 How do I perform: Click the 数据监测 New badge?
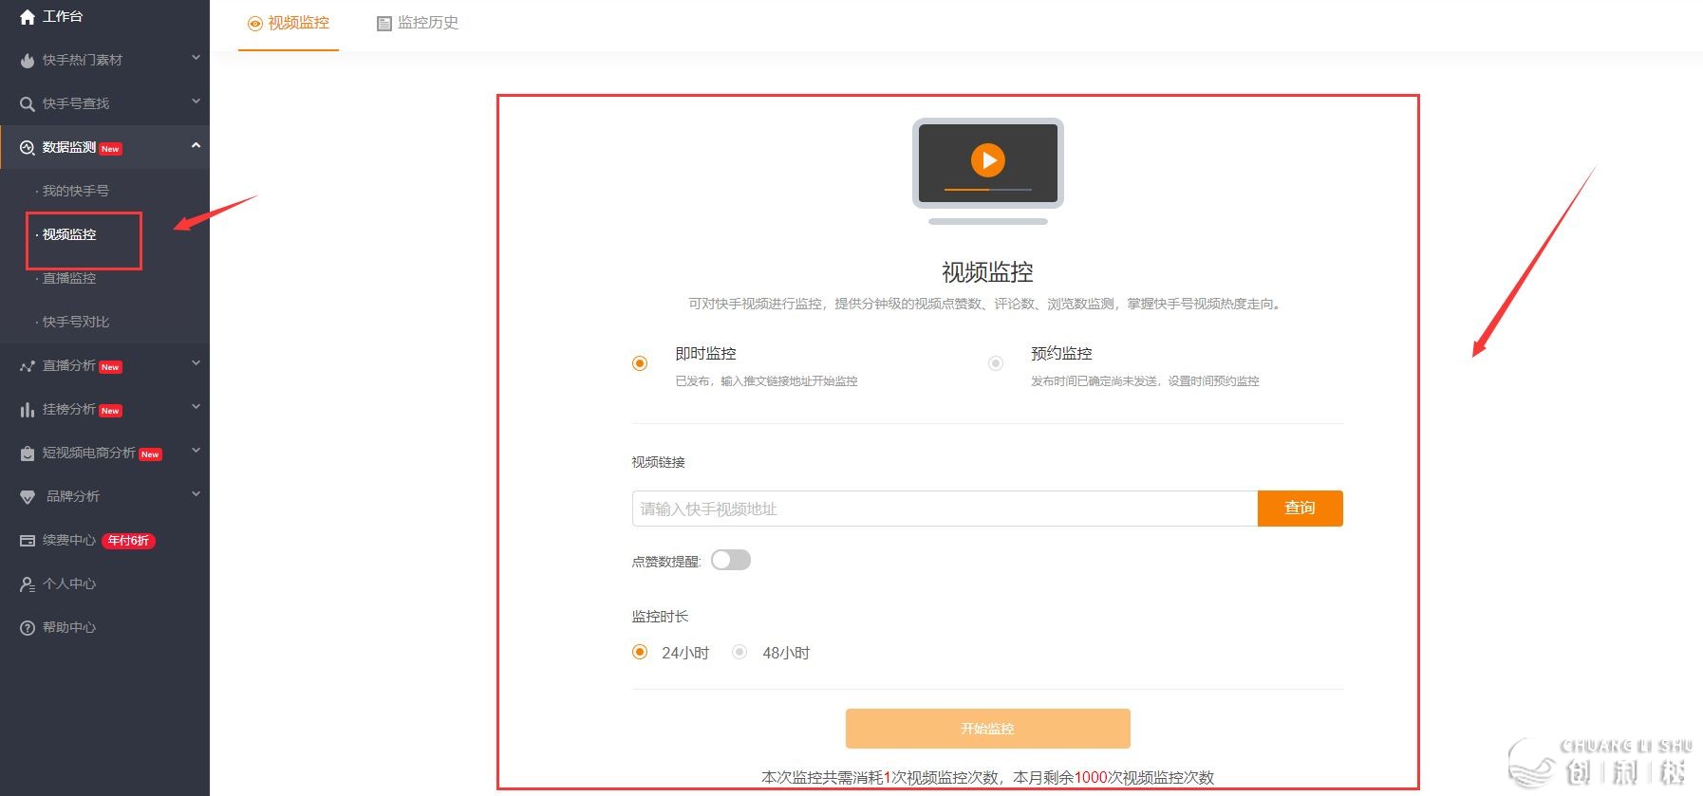pos(110,149)
